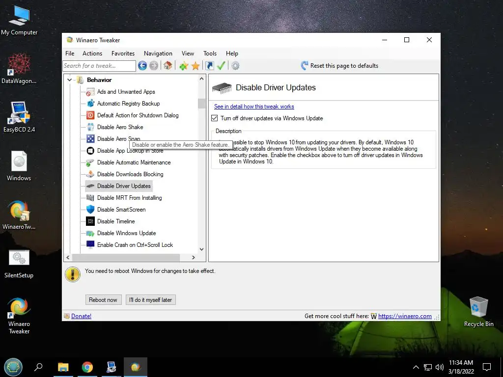Image resolution: width=503 pixels, height=377 pixels.
Task: Open the volume tray icon
Action: point(440,367)
